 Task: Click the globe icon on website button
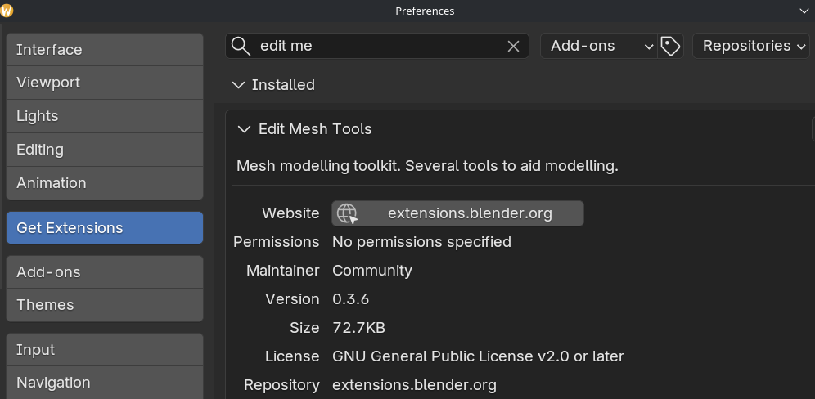click(x=347, y=213)
